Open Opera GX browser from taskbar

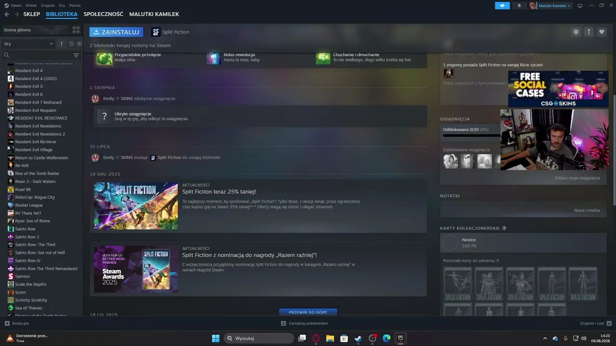tap(316, 338)
